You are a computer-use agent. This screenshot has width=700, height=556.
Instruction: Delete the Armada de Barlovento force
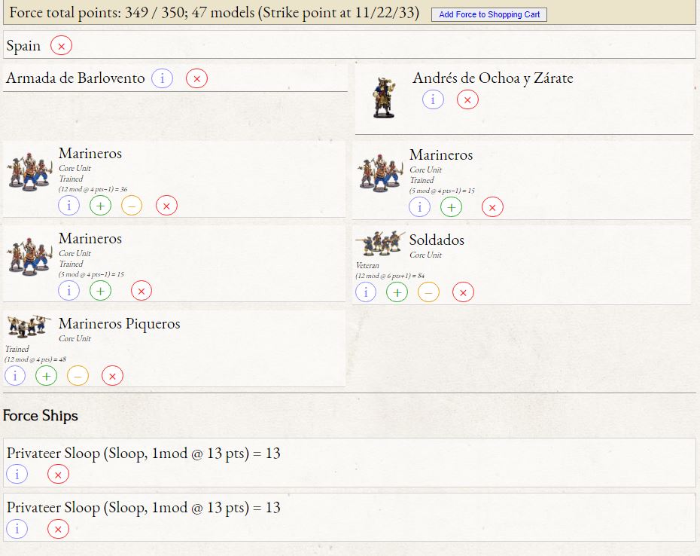pos(196,78)
